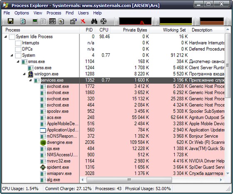Click the ApplicationUpd... window icon
The width and height of the screenshot is (233, 194).
coord(43,130)
